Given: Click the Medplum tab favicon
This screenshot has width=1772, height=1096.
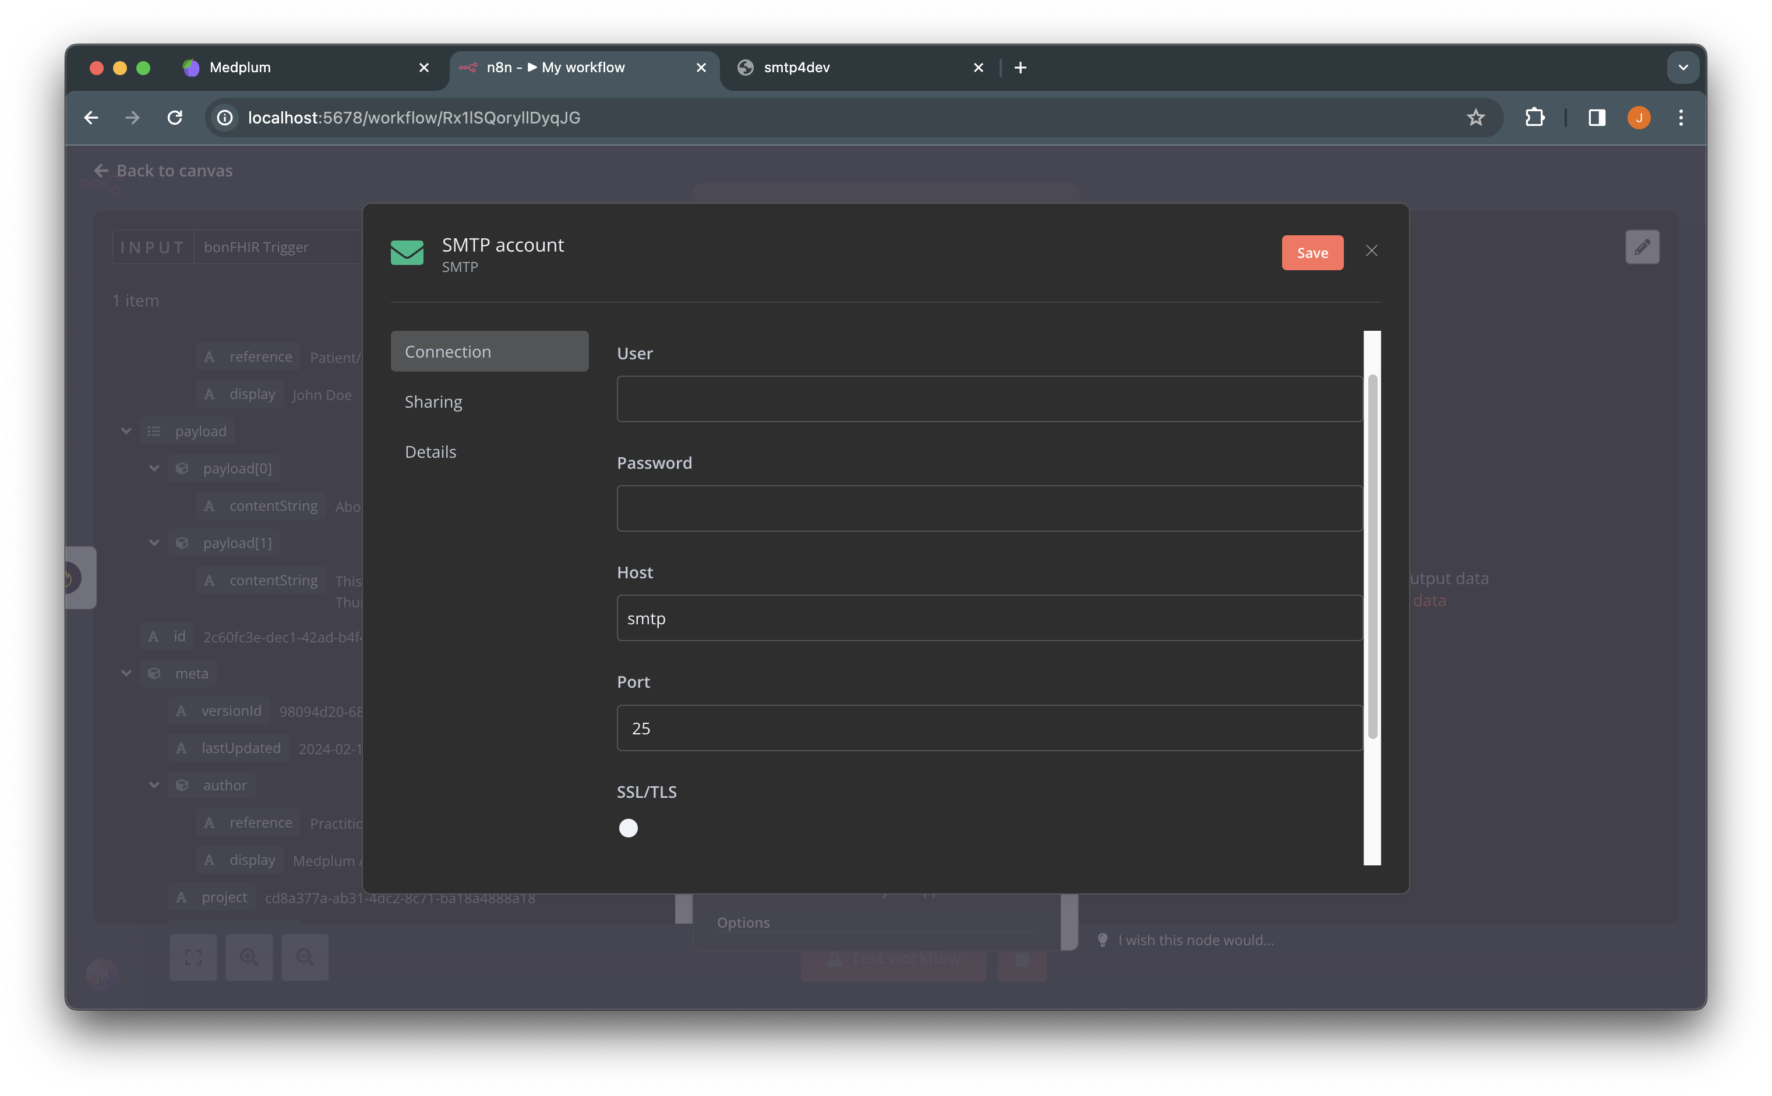Looking at the screenshot, I should 190,68.
